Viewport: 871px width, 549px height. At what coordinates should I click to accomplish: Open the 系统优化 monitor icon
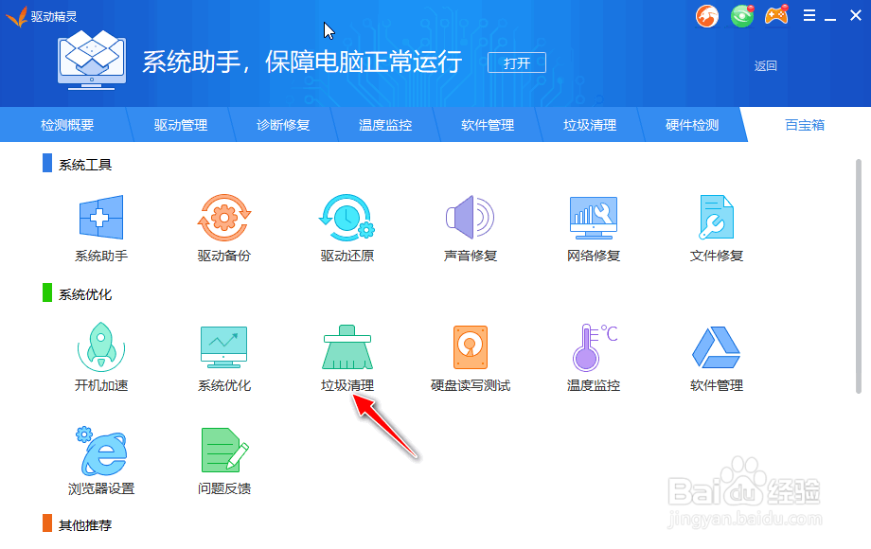[223, 347]
